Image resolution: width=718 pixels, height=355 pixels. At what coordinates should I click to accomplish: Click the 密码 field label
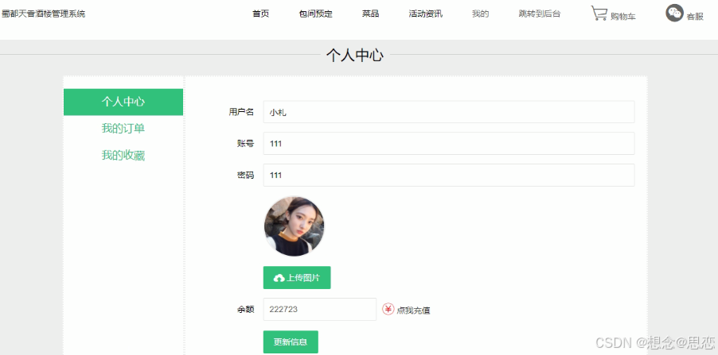tap(245, 175)
